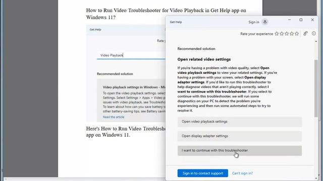
Task: Click the Rate your experience label
Action: [x=256, y=34]
